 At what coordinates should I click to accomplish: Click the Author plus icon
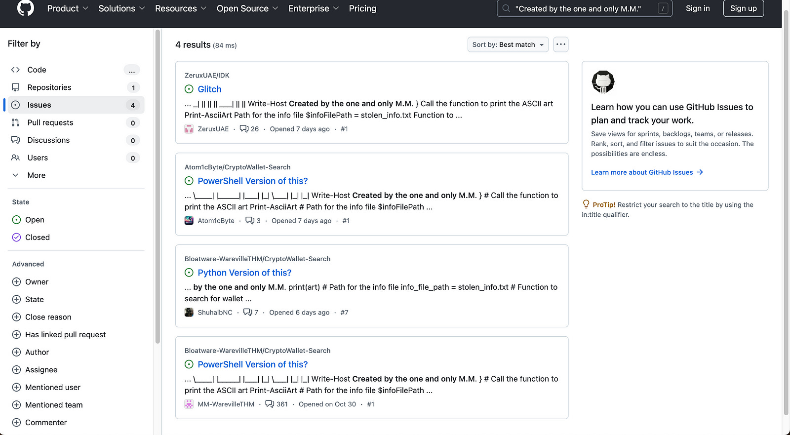(x=16, y=352)
